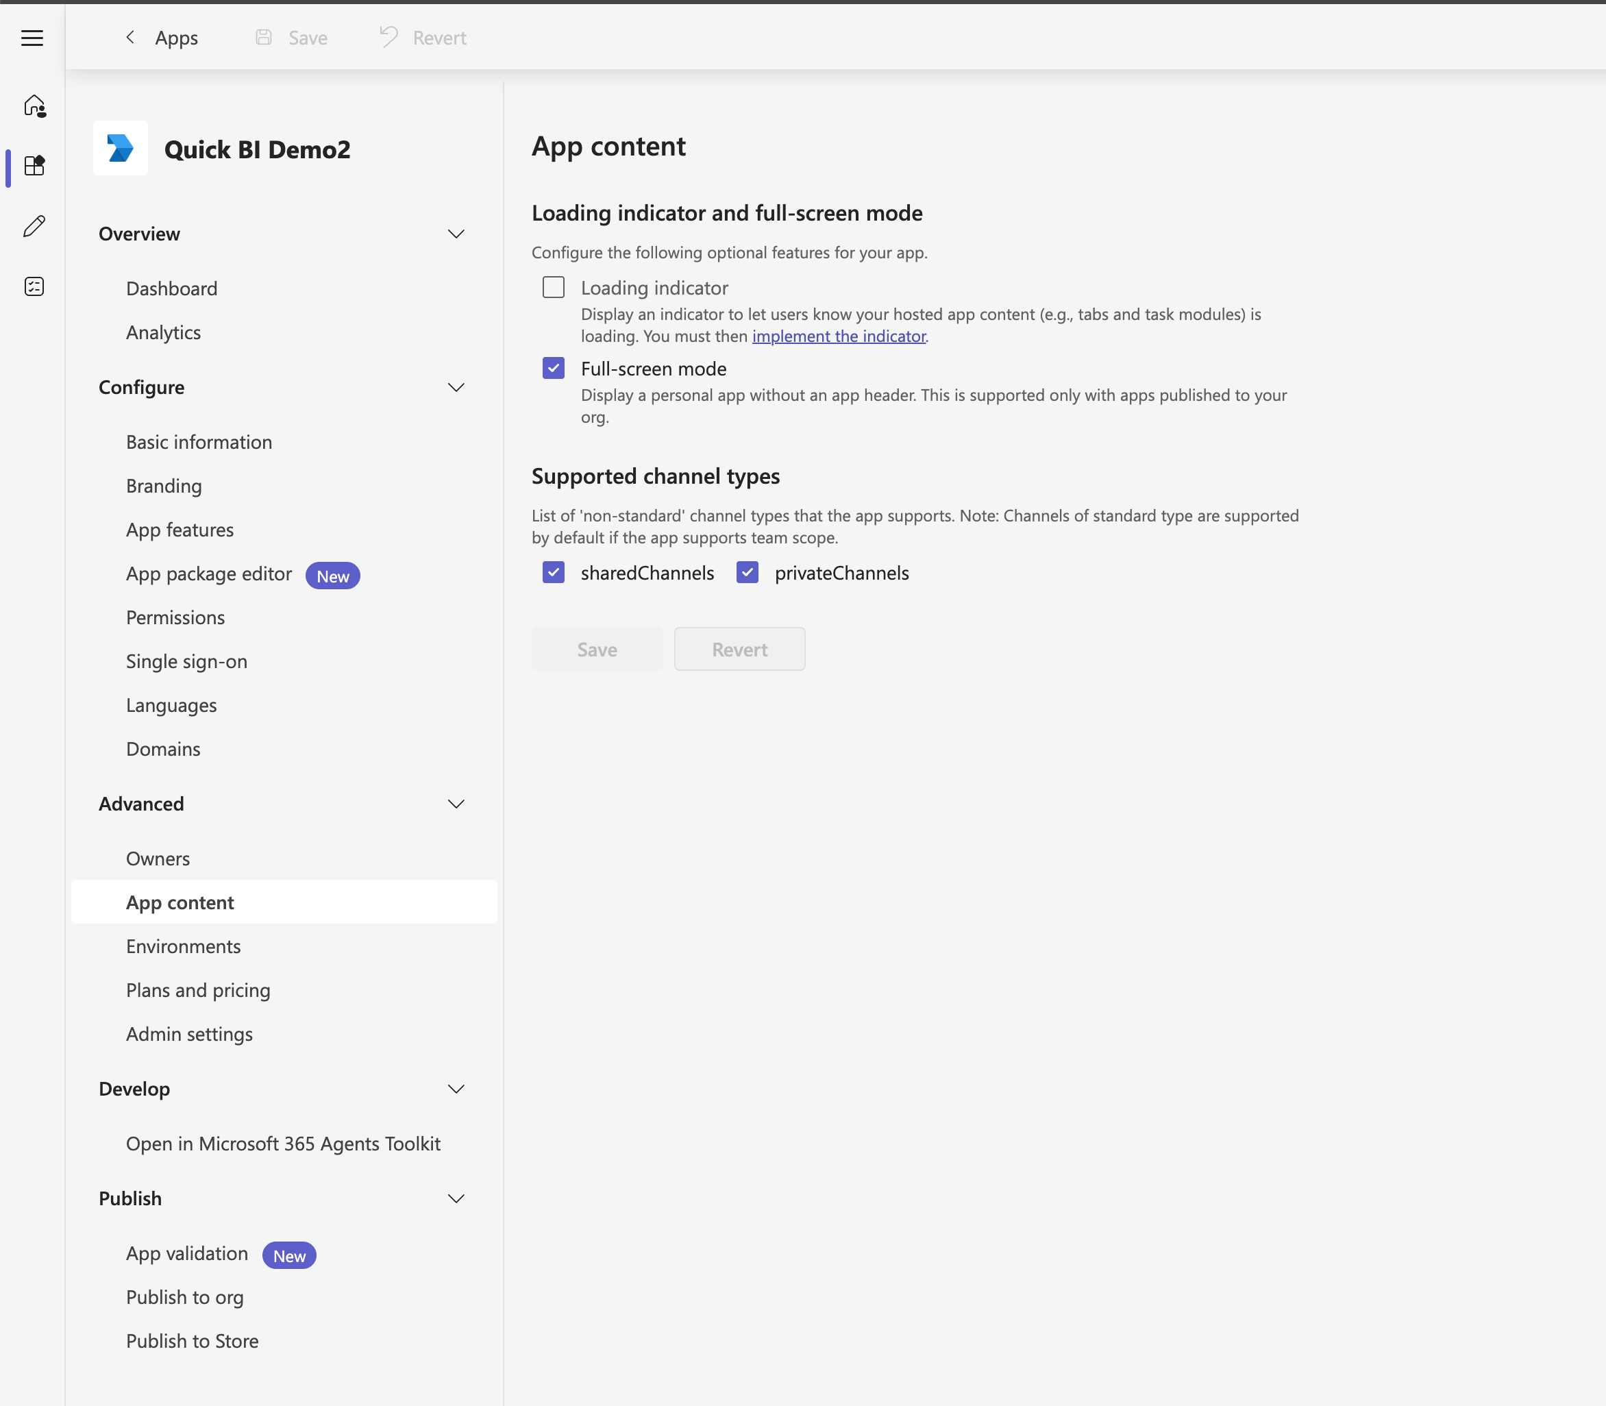
Task: Click the Save button below channel types
Action: (597, 649)
